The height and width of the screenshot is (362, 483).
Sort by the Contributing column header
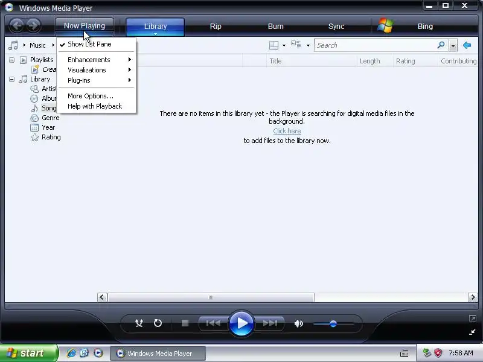tap(458, 61)
